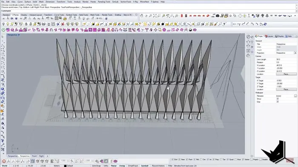
Task: Check the Disable osnap checkbox
Action: (x=261, y=159)
